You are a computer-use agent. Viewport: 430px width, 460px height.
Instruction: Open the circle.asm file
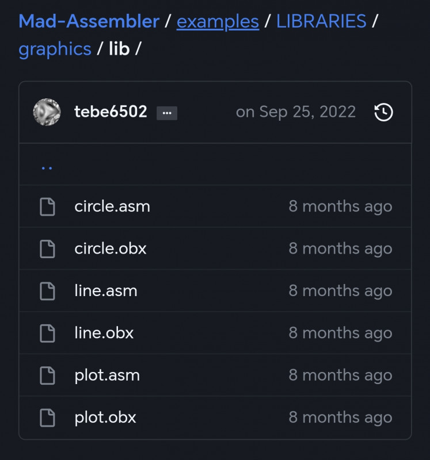coord(112,206)
